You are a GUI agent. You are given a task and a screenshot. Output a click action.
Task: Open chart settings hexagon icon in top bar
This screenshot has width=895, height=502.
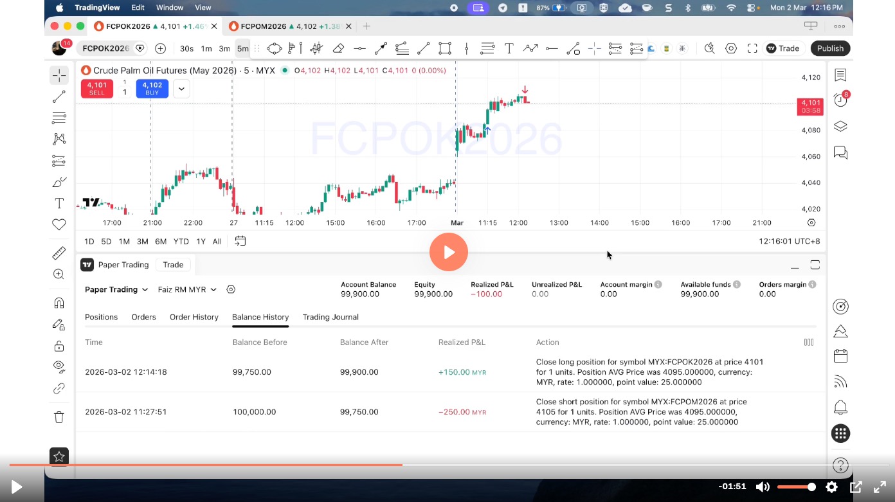tap(731, 48)
